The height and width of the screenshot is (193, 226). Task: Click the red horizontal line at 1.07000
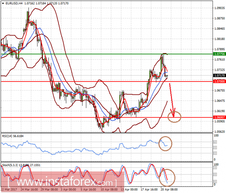coord(107,82)
